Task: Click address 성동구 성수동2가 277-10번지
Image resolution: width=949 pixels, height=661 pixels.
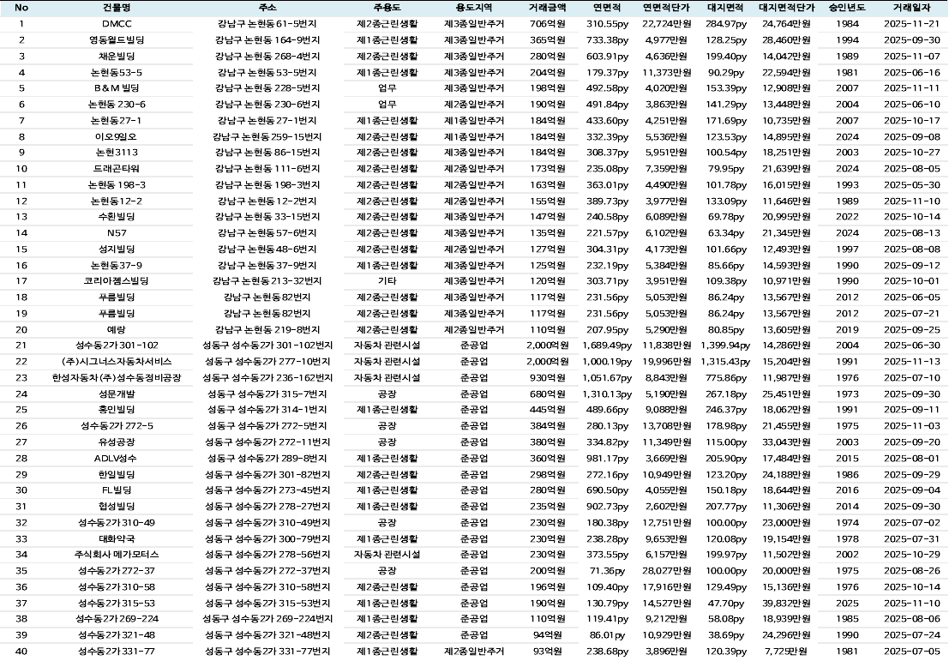Action: coord(267,362)
